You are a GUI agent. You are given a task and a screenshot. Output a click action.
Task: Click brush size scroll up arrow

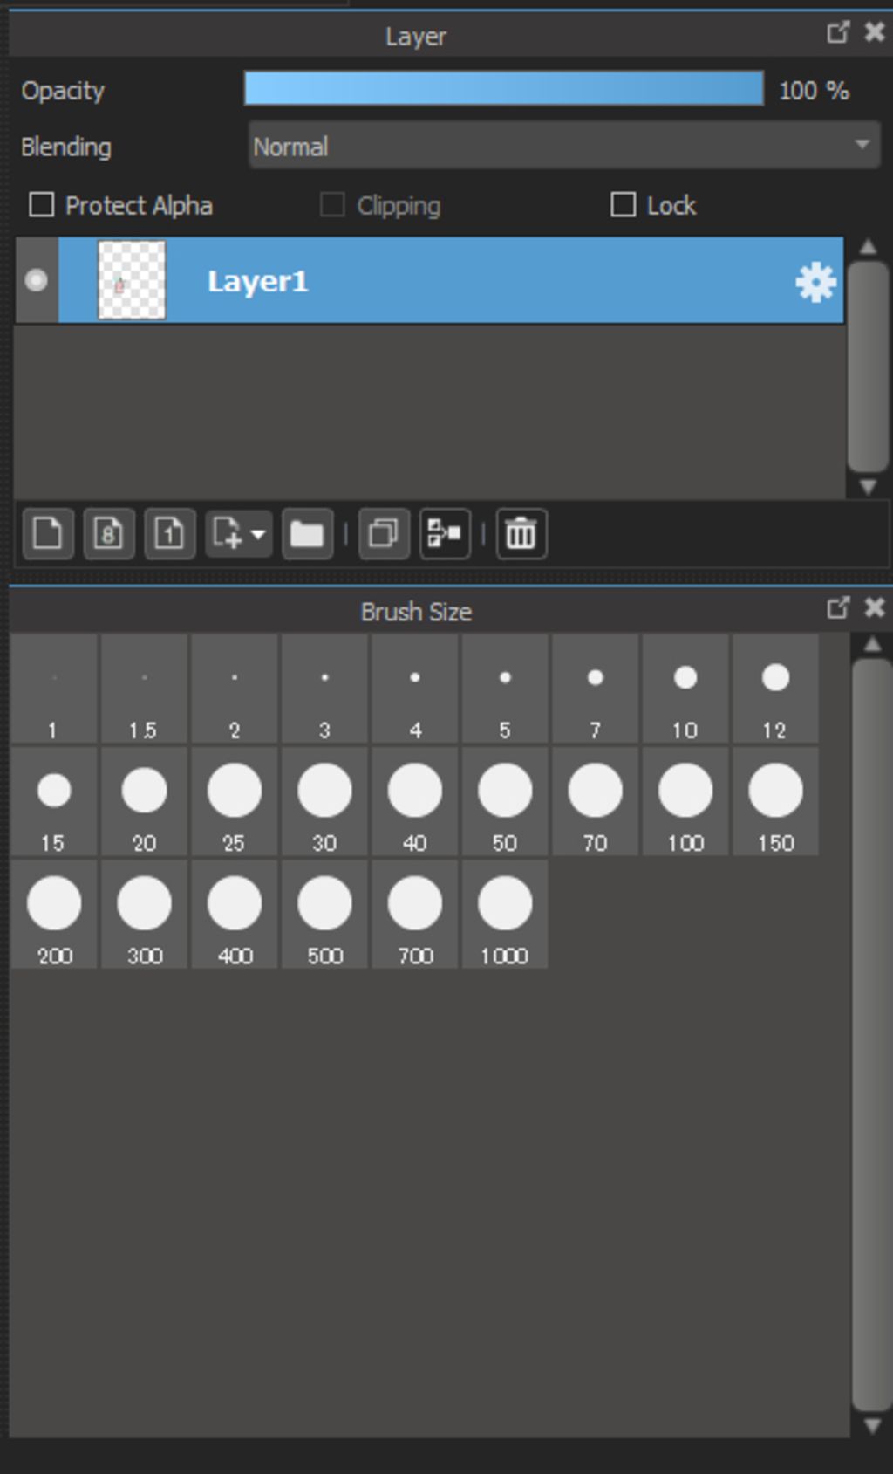(871, 645)
